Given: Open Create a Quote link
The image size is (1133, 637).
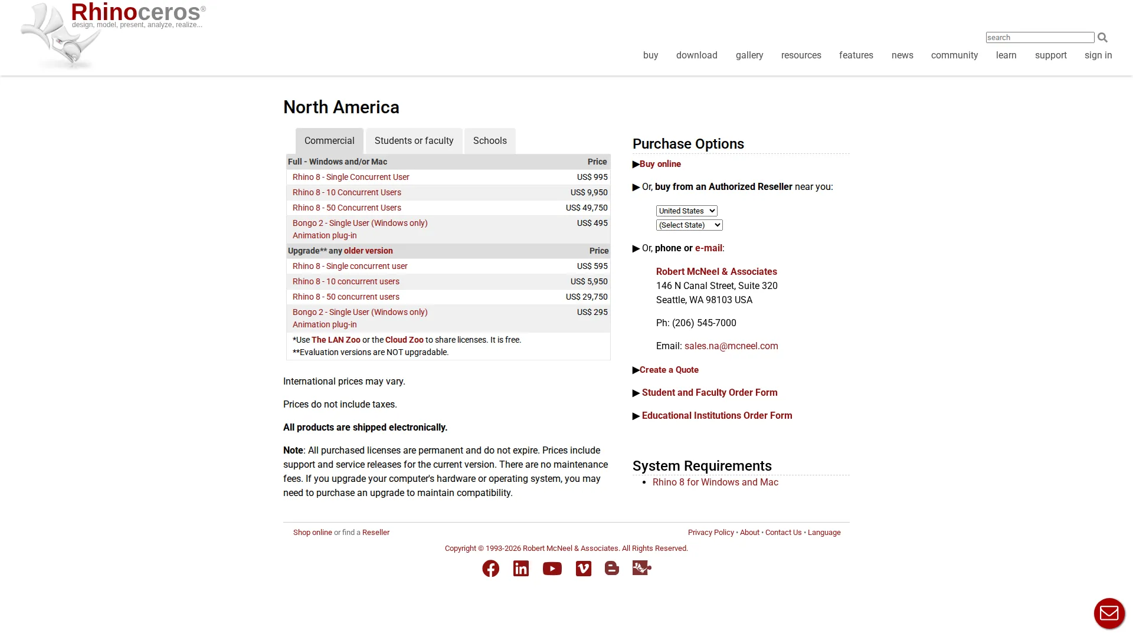Looking at the screenshot, I should 669,370.
